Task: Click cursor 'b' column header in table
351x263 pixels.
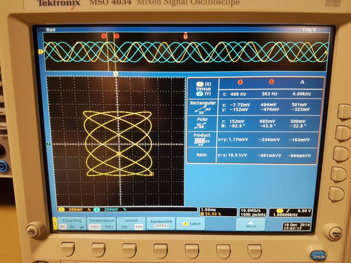Action: (271, 82)
